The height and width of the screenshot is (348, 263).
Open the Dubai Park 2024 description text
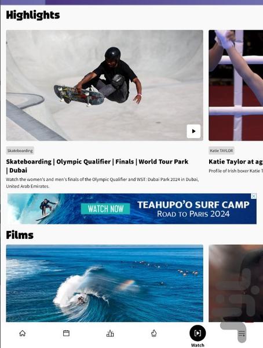click(102, 183)
